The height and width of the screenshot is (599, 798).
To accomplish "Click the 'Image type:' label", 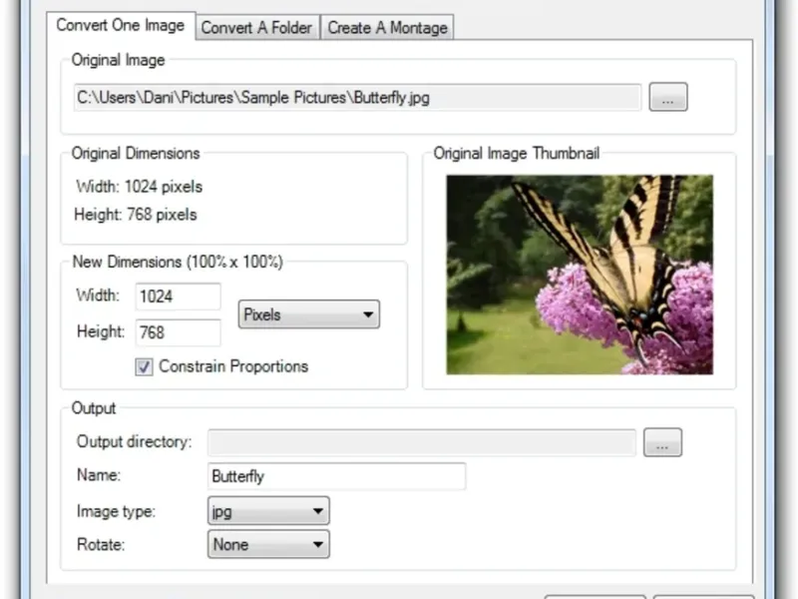I will 116,511.
